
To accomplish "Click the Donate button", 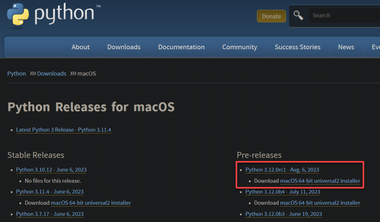I will pyautogui.click(x=271, y=16).
